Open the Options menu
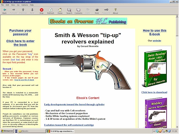The height and width of the screenshot is (134, 179). 25,5
